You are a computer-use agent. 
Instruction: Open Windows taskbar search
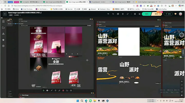point(82,101)
